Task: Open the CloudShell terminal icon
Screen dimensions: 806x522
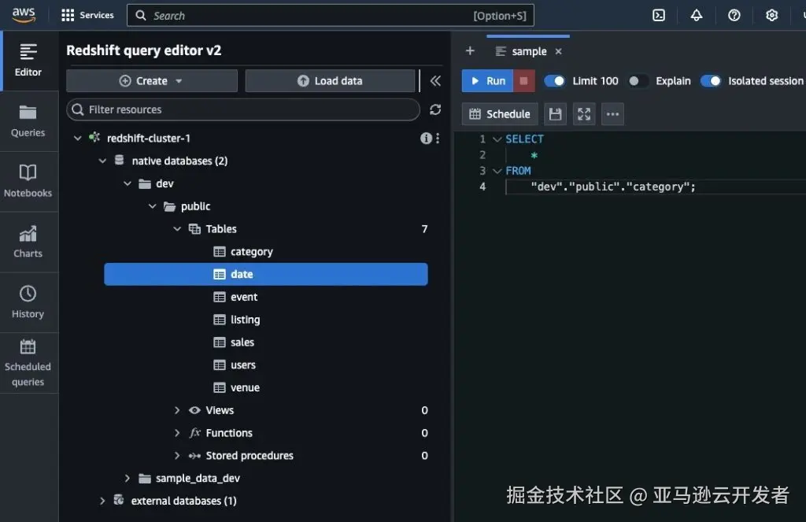Action: [x=659, y=16]
